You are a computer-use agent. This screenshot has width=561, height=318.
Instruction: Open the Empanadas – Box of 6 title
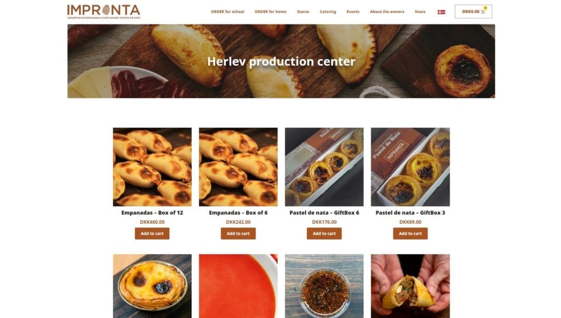pyautogui.click(x=238, y=213)
